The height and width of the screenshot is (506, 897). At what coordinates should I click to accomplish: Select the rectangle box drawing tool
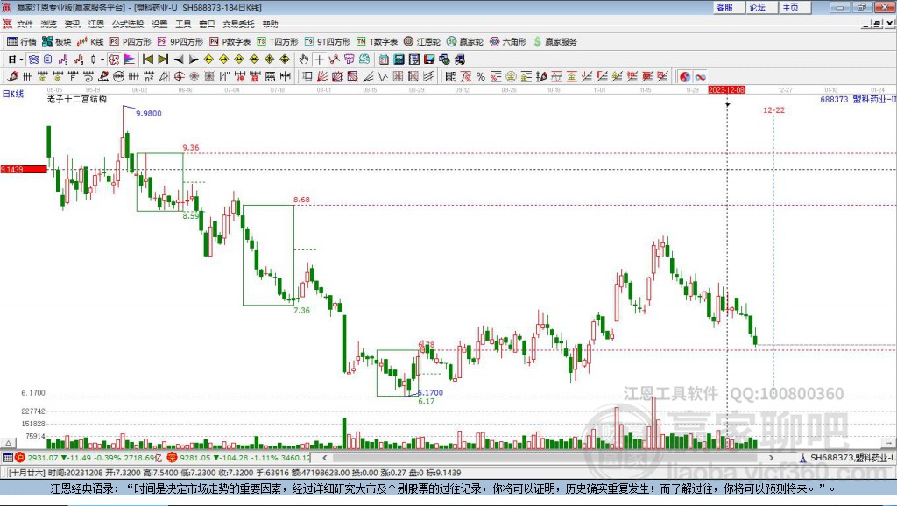pyautogui.click(x=307, y=77)
